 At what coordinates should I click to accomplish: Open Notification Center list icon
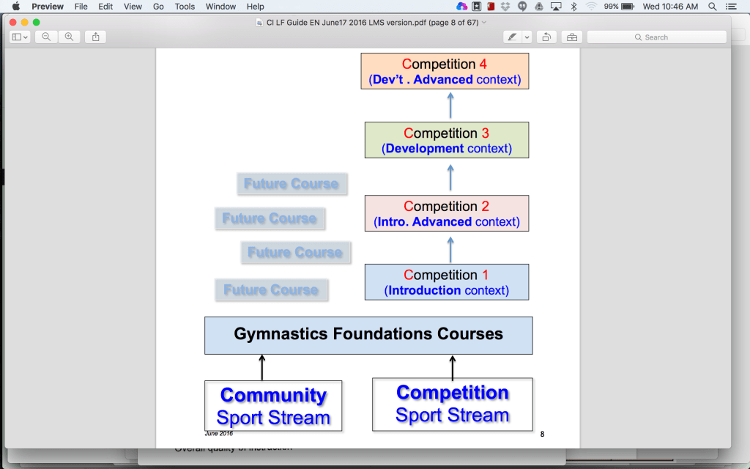click(x=733, y=7)
